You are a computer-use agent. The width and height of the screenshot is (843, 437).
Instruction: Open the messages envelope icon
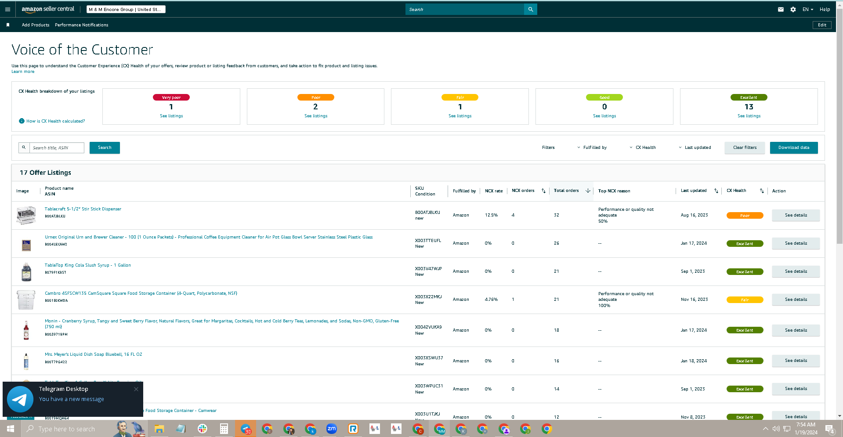tap(781, 9)
